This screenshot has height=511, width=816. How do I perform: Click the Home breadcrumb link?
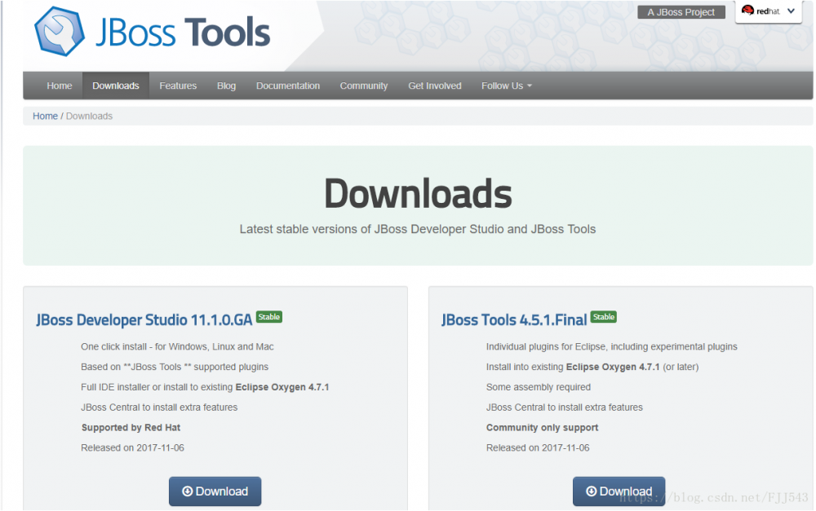coord(45,116)
